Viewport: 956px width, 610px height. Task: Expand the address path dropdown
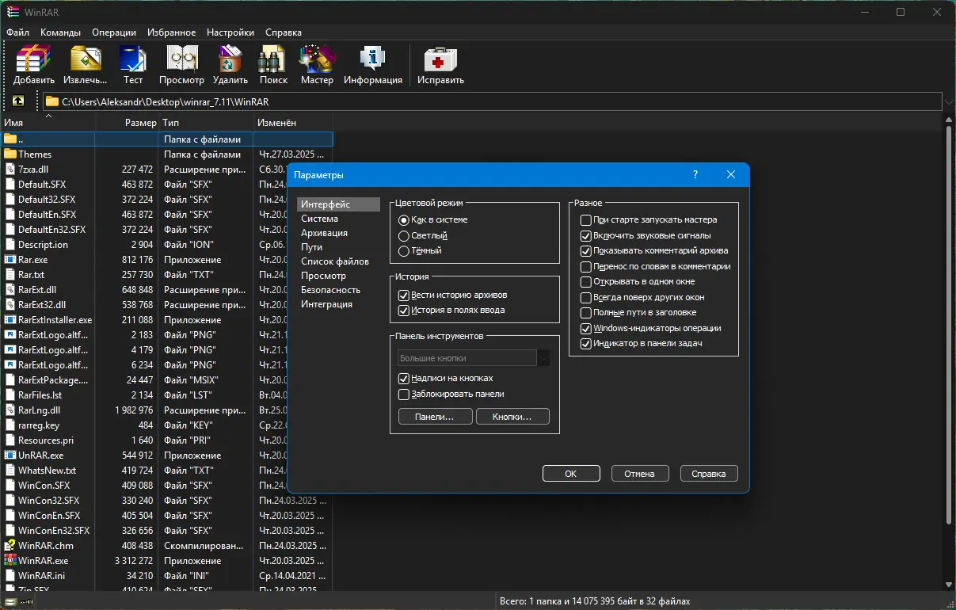click(x=948, y=101)
